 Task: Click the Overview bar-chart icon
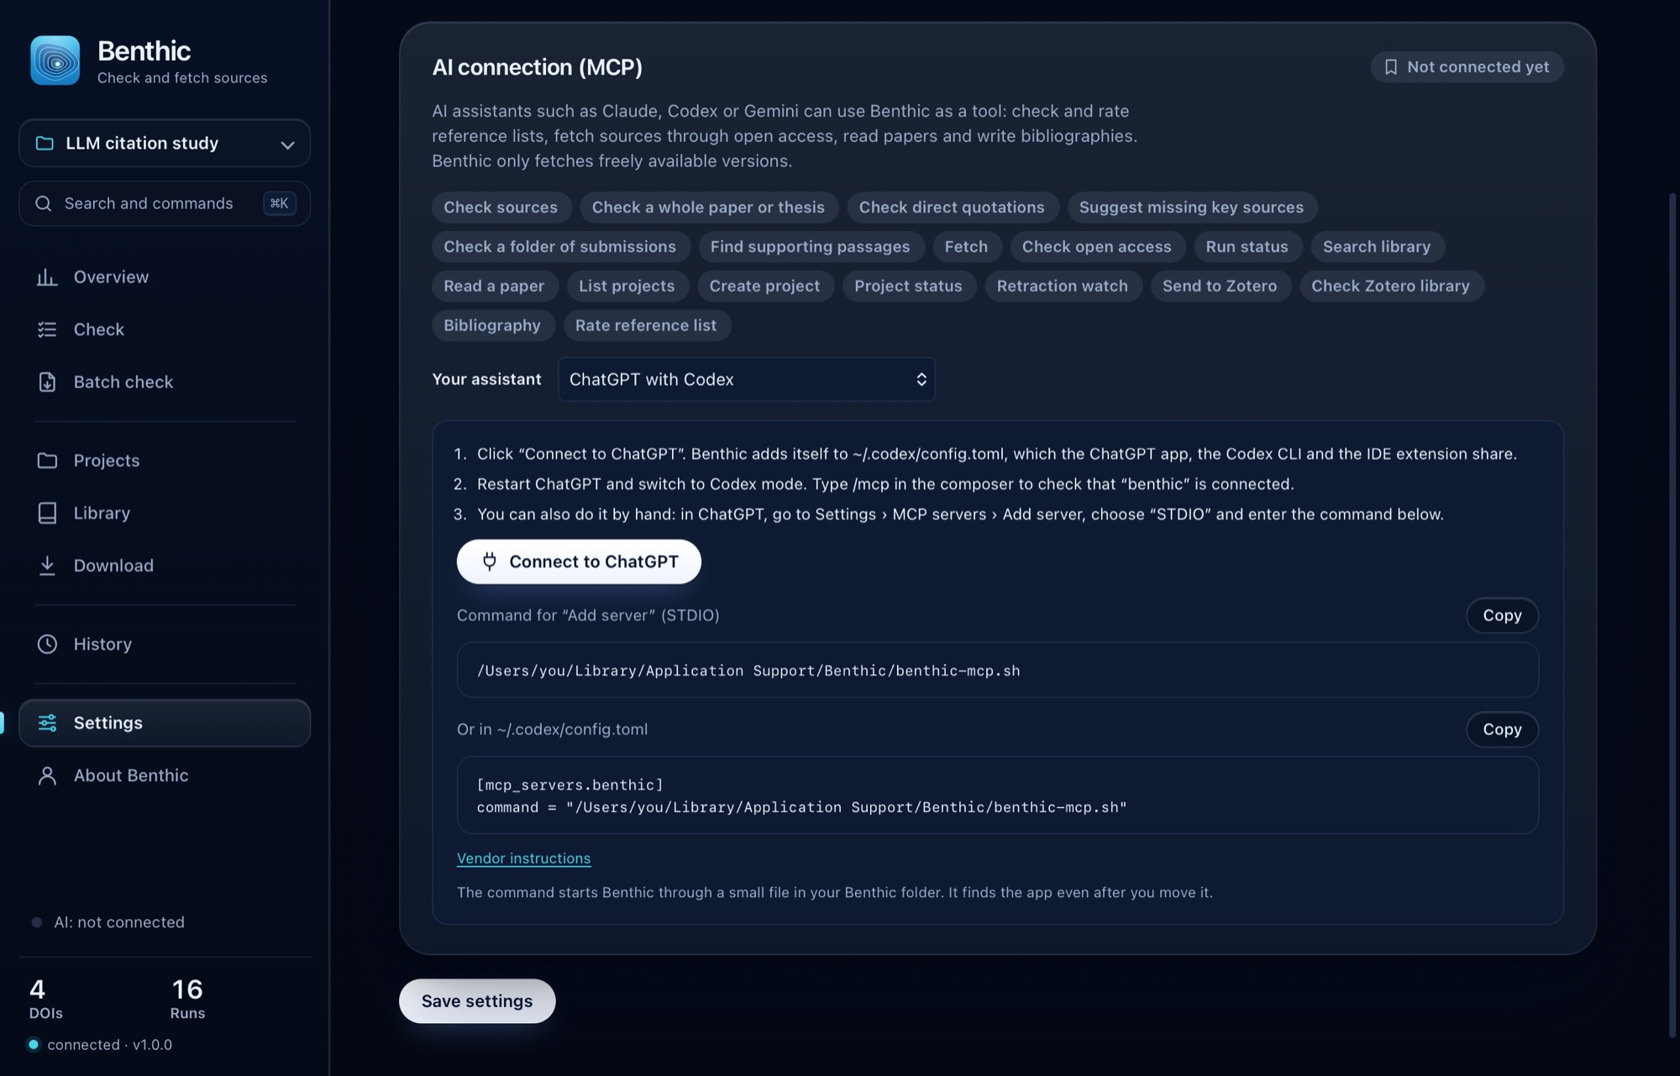47,277
